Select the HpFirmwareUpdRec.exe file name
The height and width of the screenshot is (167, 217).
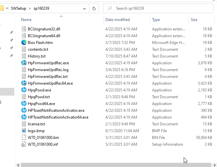click(48, 63)
